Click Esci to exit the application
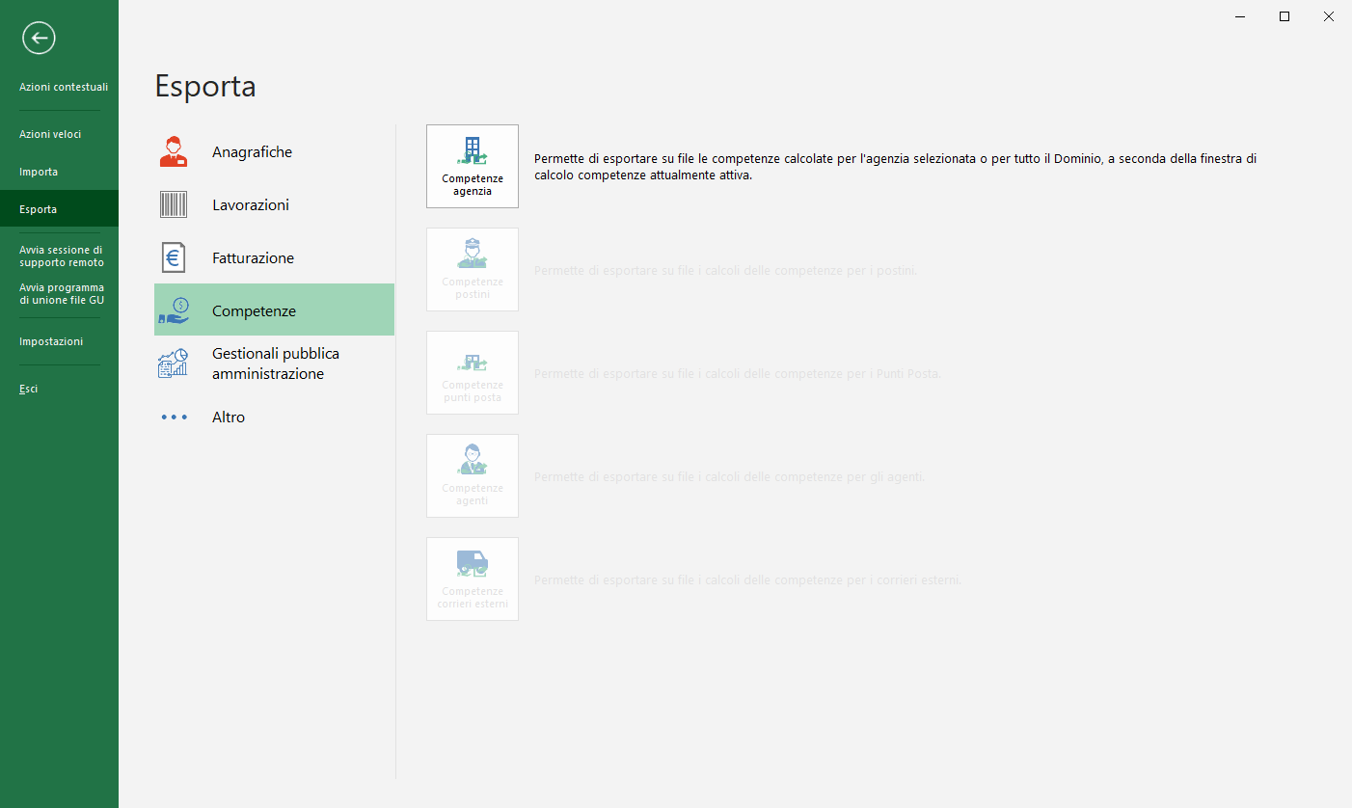Viewport: 1352px width, 808px height. tap(29, 389)
